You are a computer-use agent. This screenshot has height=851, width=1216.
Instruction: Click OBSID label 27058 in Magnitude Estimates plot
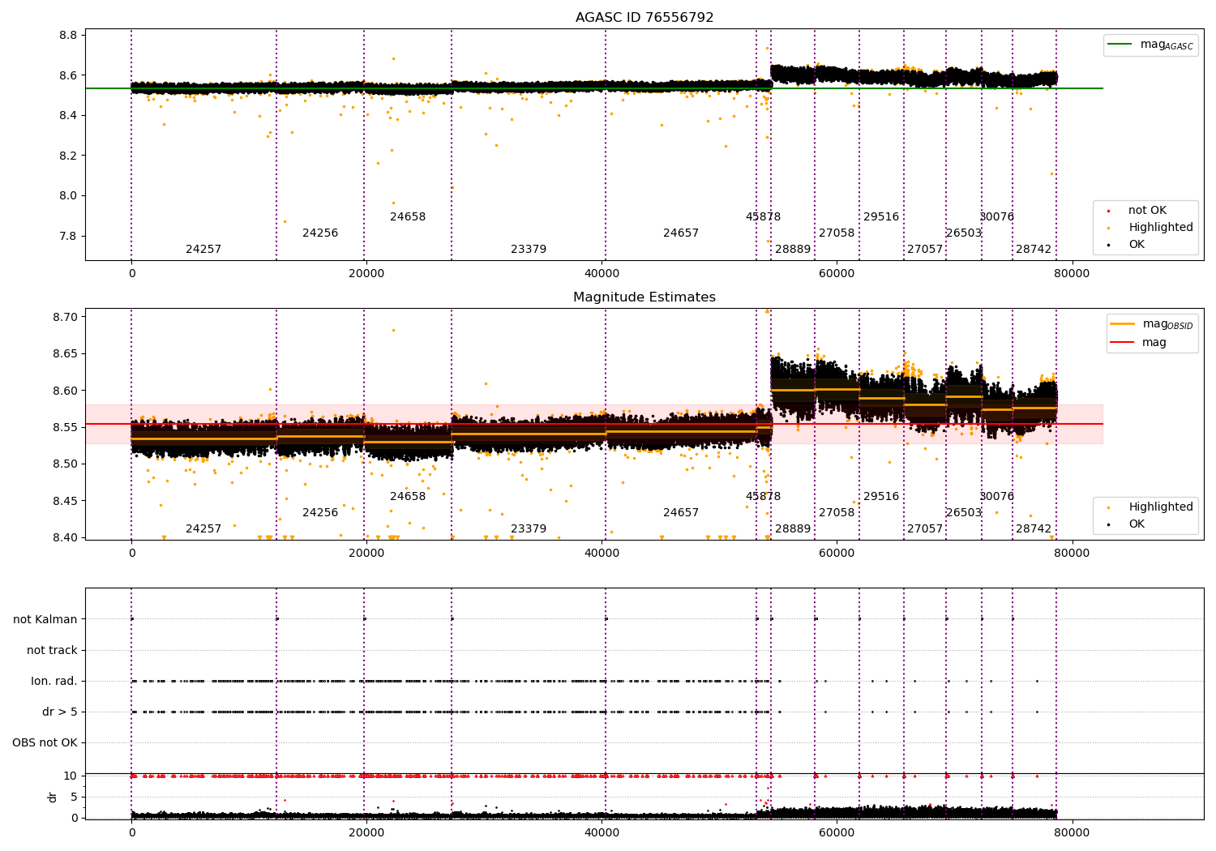tap(837, 513)
